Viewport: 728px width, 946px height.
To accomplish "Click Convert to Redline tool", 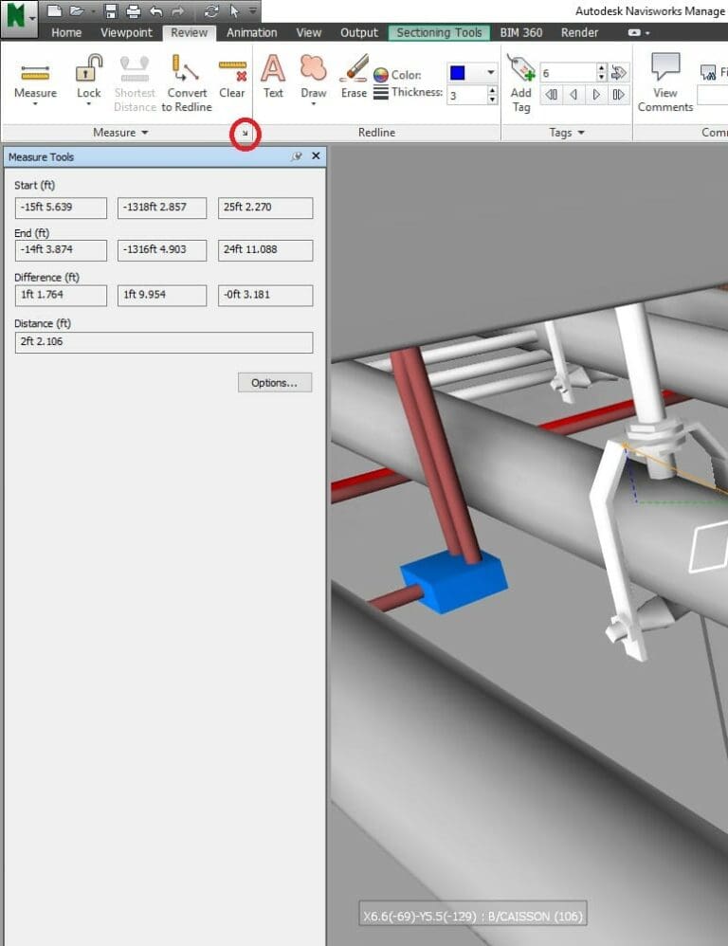I will [187, 83].
